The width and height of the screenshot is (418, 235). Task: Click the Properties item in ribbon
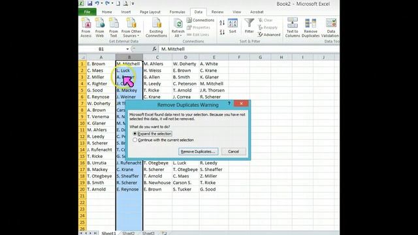pos(199,27)
